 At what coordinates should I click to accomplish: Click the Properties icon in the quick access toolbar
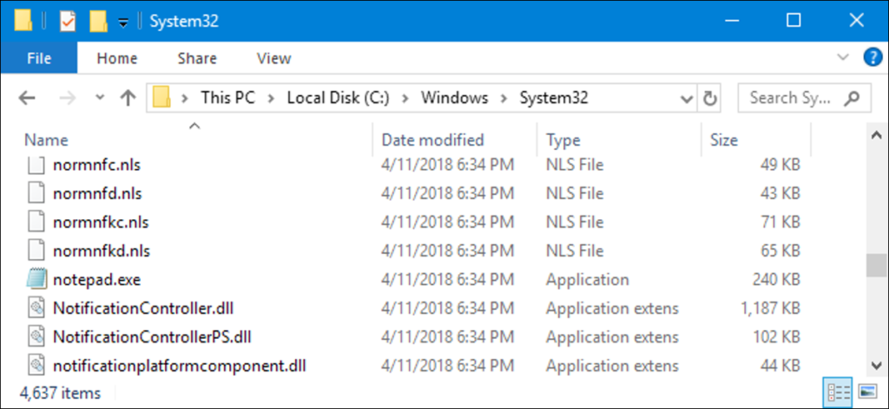(x=68, y=21)
